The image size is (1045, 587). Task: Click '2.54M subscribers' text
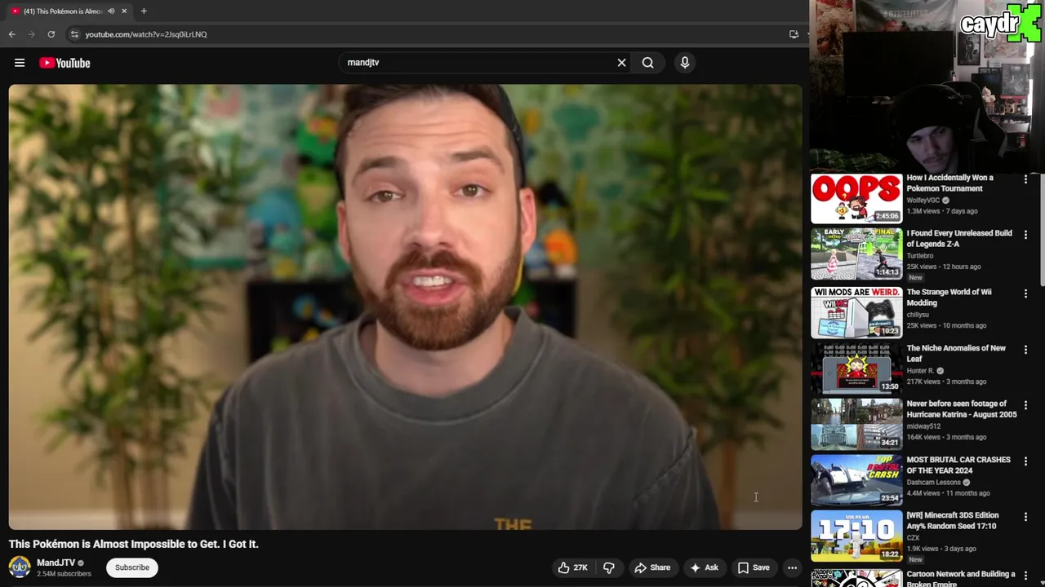(64, 574)
